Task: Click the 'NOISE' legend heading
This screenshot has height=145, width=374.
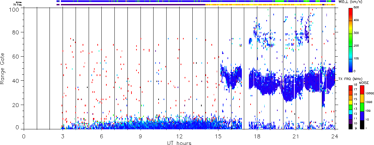Action: (364, 82)
